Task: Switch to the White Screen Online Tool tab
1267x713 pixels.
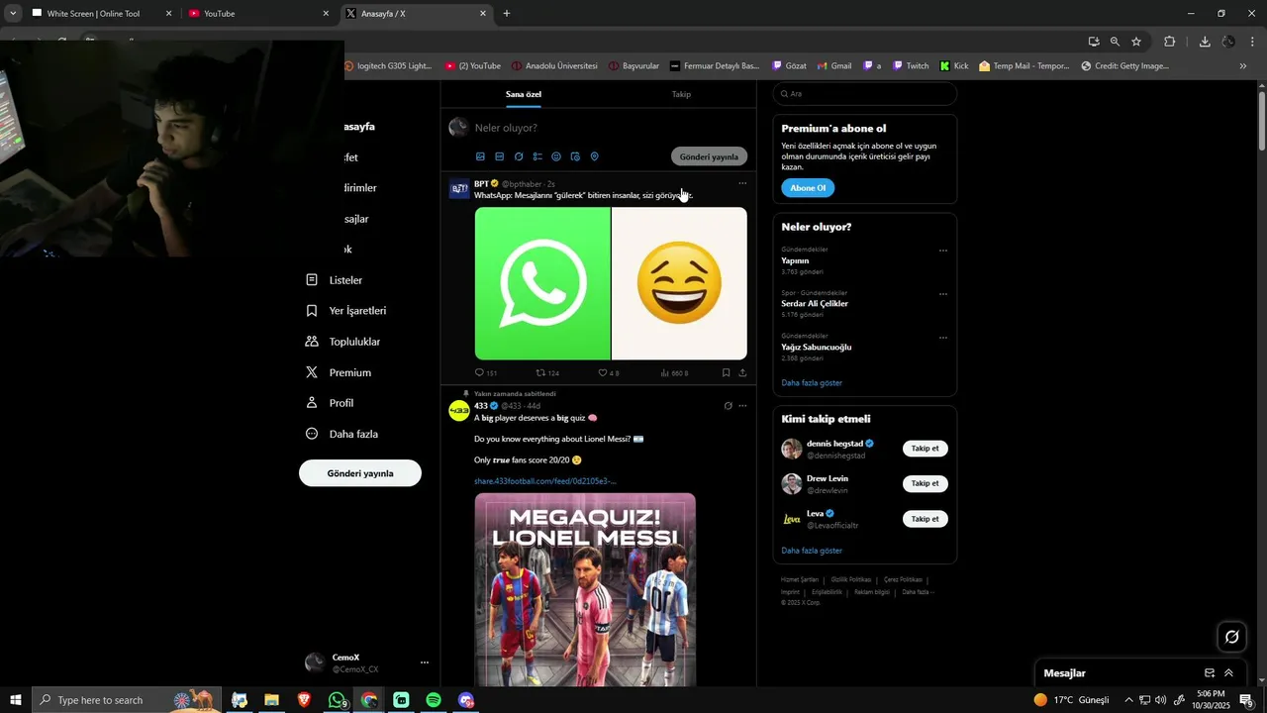Action: pos(101,14)
